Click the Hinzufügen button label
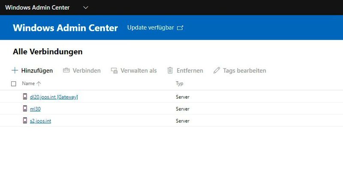Viewport: 343px width, 194px height. [37, 71]
